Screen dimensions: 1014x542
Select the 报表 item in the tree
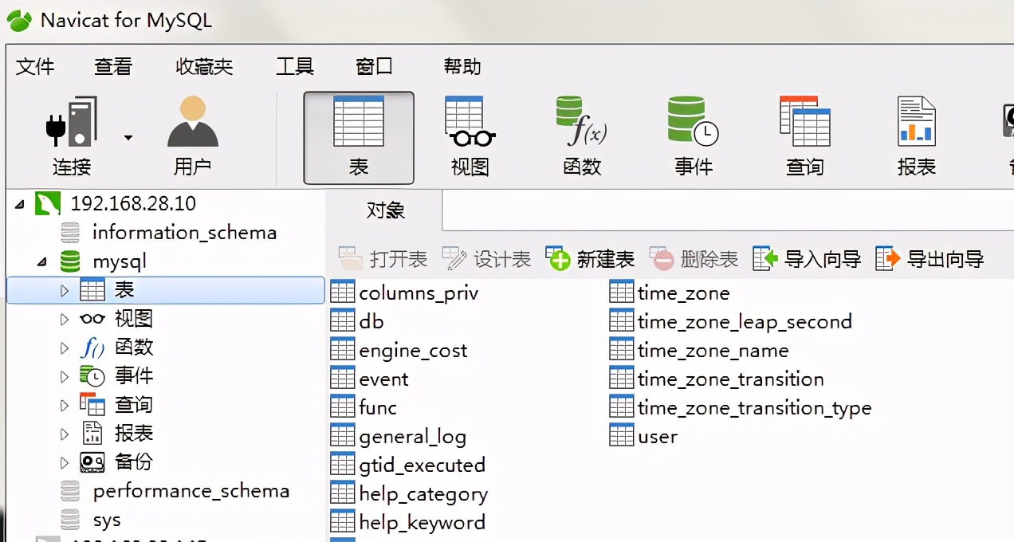pos(133,434)
